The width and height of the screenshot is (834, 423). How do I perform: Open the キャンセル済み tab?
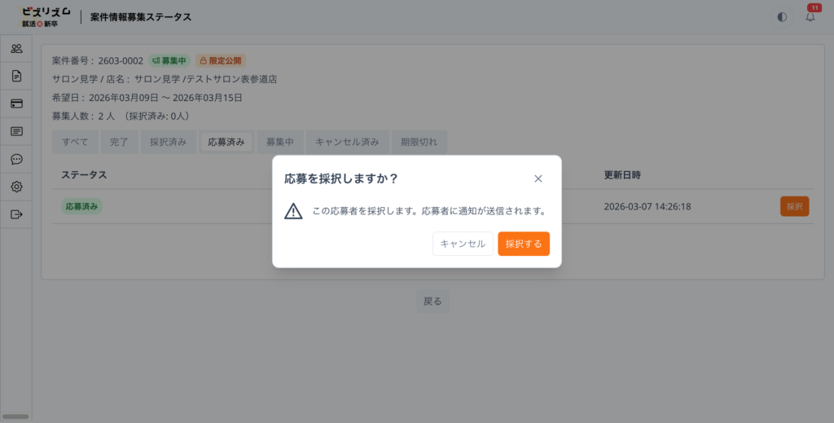click(347, 142)
